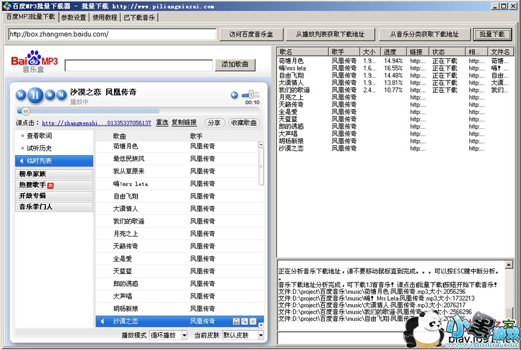Click the 分享 button

click(215, 123)
